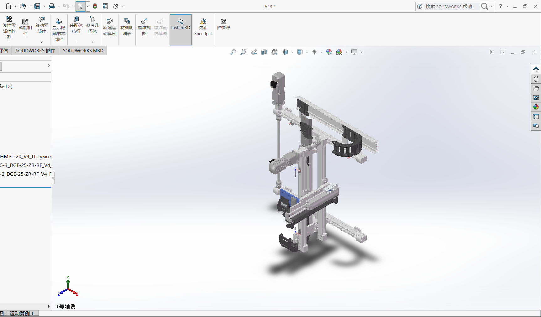Expand the Reference Geometry (参考几何体) dropdown arrow
The height and width of the screenshot is (317, 541).
pos(92,42)
